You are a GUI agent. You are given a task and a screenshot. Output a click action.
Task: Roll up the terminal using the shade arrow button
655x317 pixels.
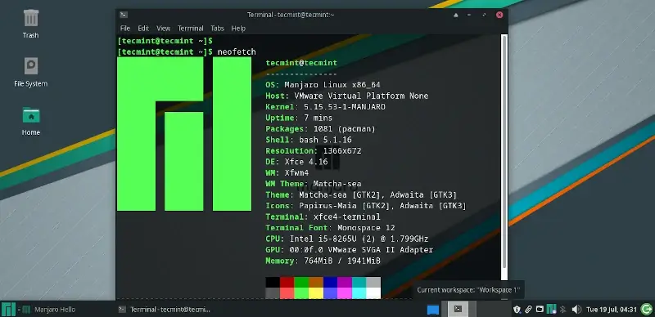[x=456, y=15]
